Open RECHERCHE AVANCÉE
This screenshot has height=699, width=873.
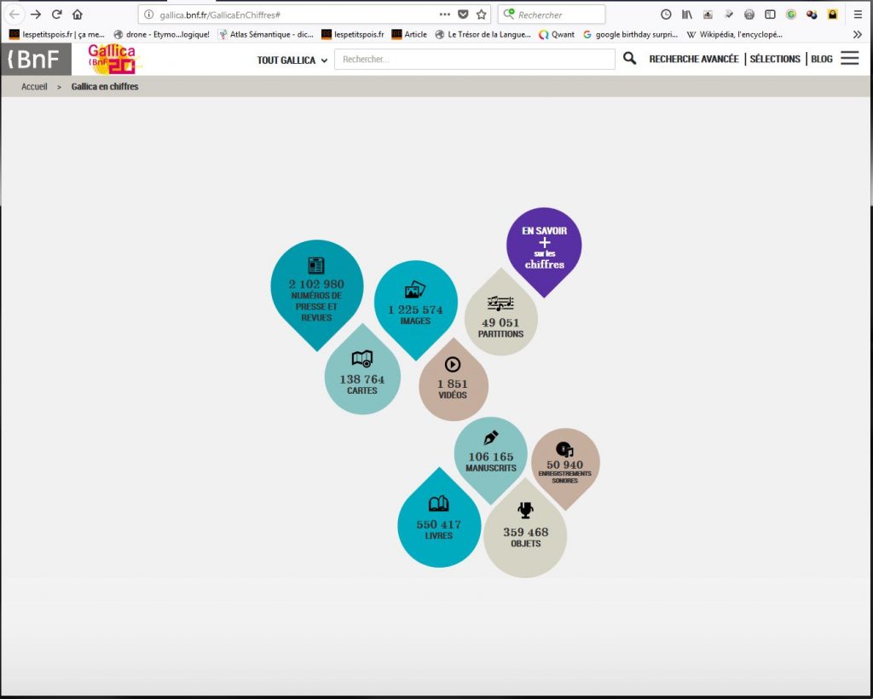tap(694, 59)
